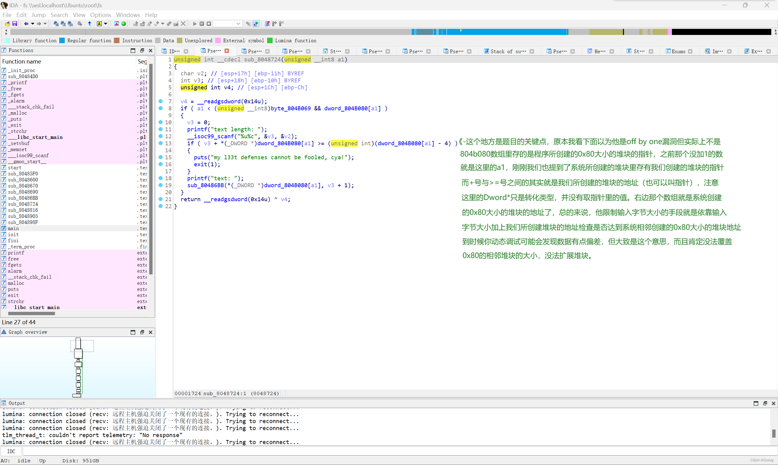Click the Save database icon

pyautogui.click(x=14, y=23)
